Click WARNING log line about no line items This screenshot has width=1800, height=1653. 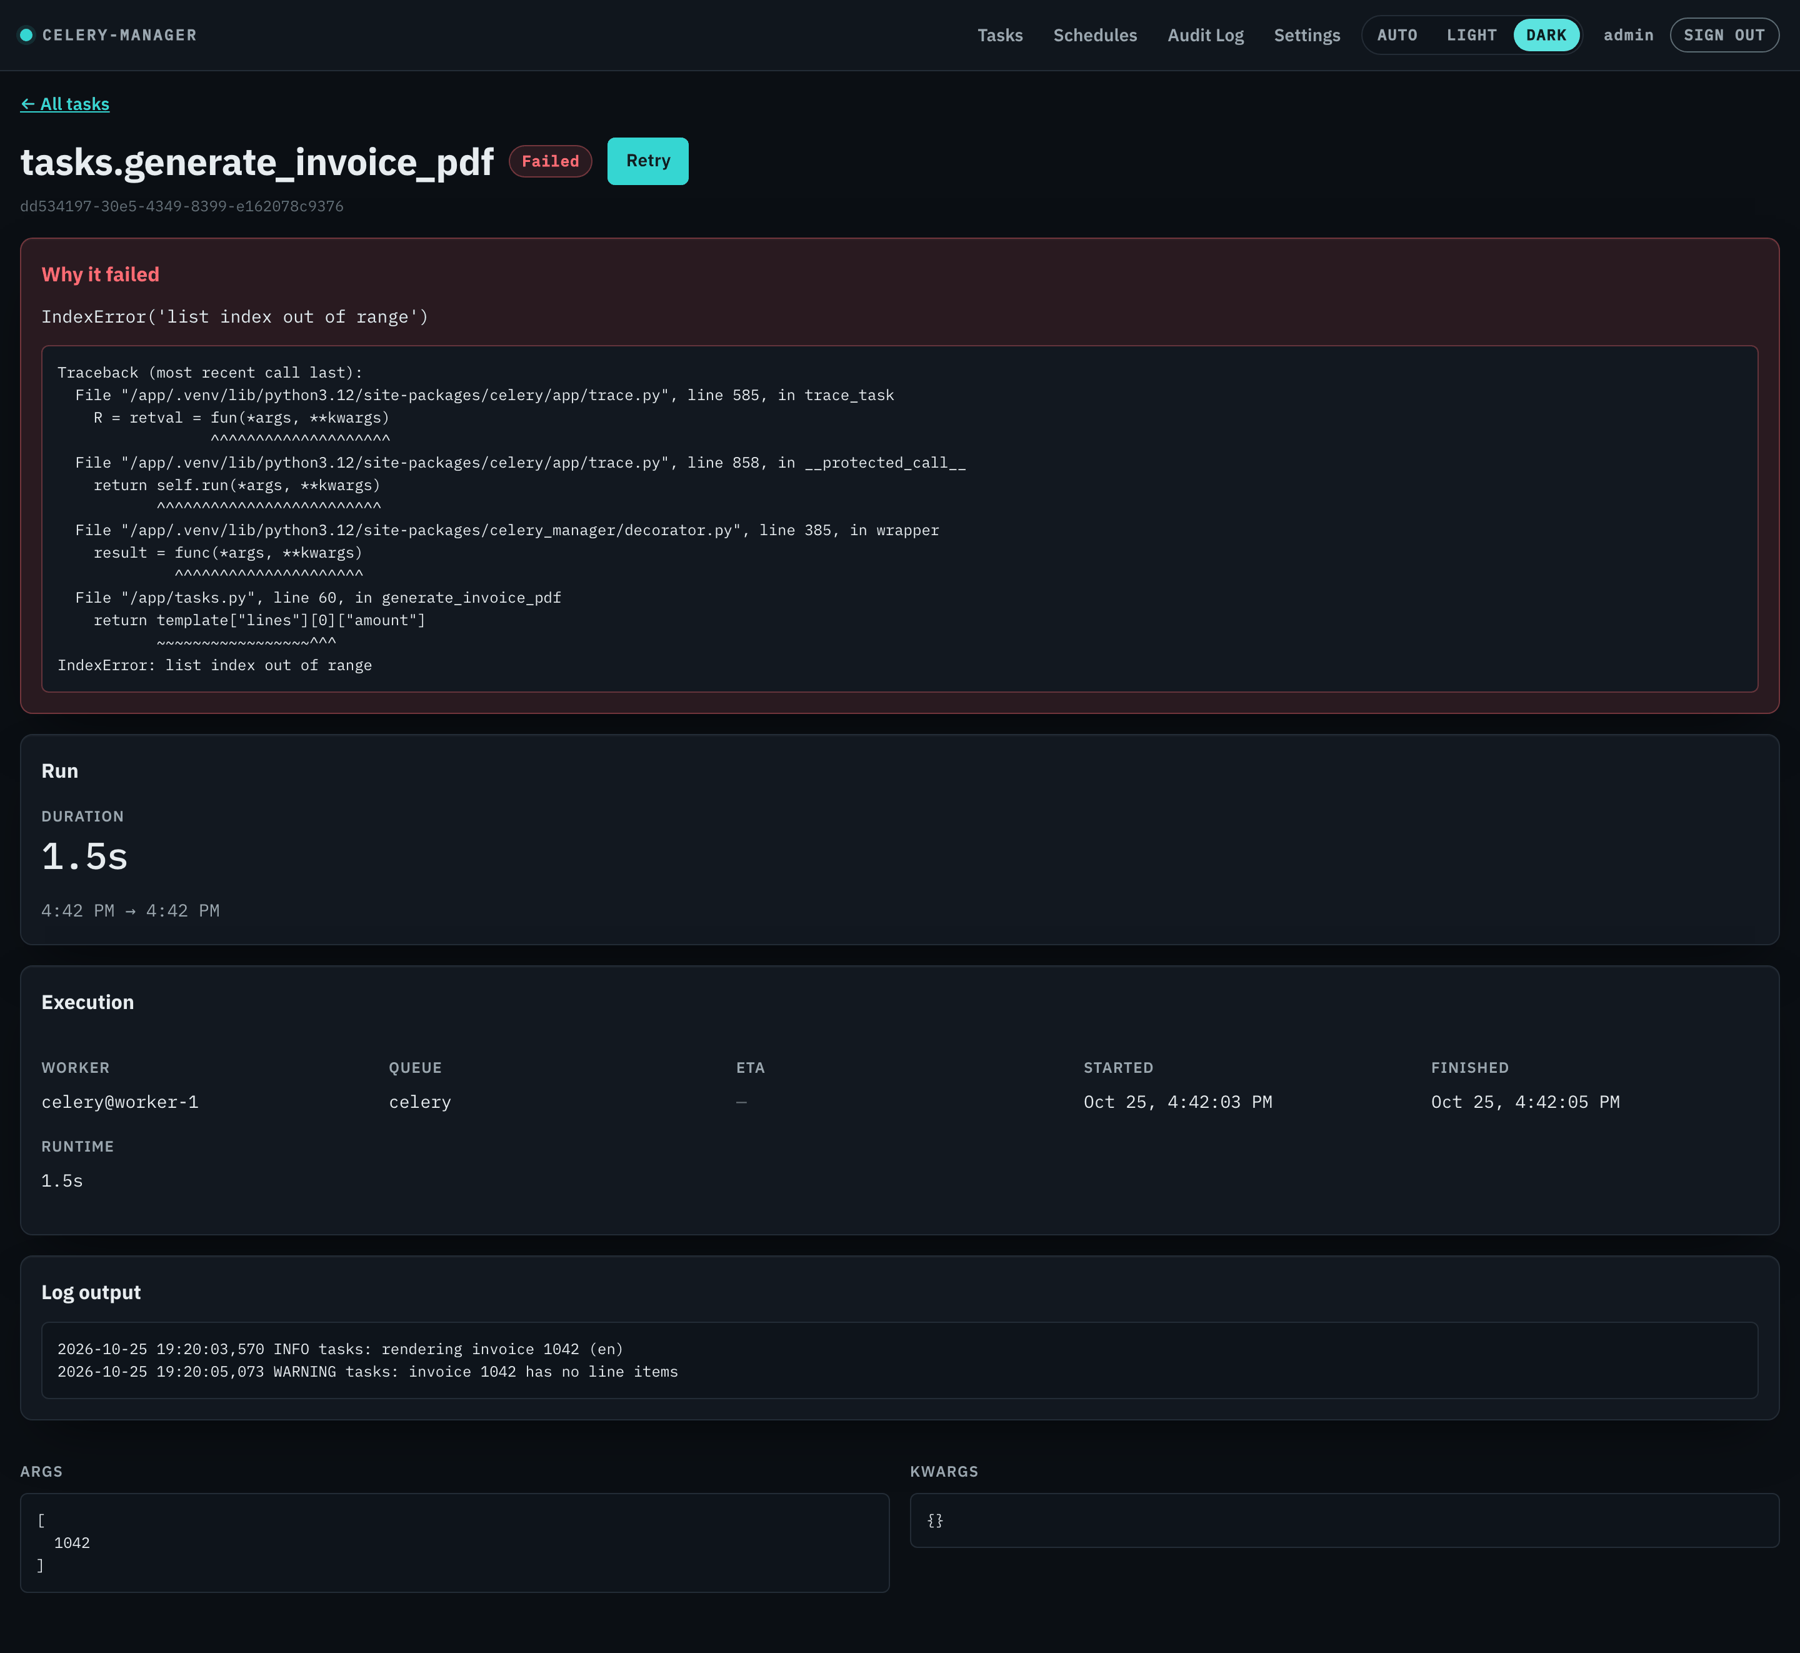pyautogui.click(x=367, y=1372)
